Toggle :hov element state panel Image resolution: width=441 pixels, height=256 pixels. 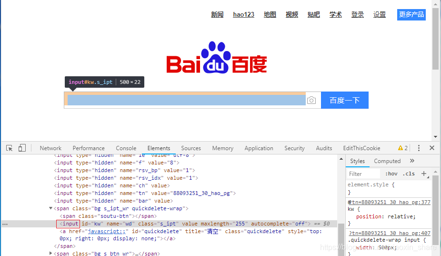(391, 174)
